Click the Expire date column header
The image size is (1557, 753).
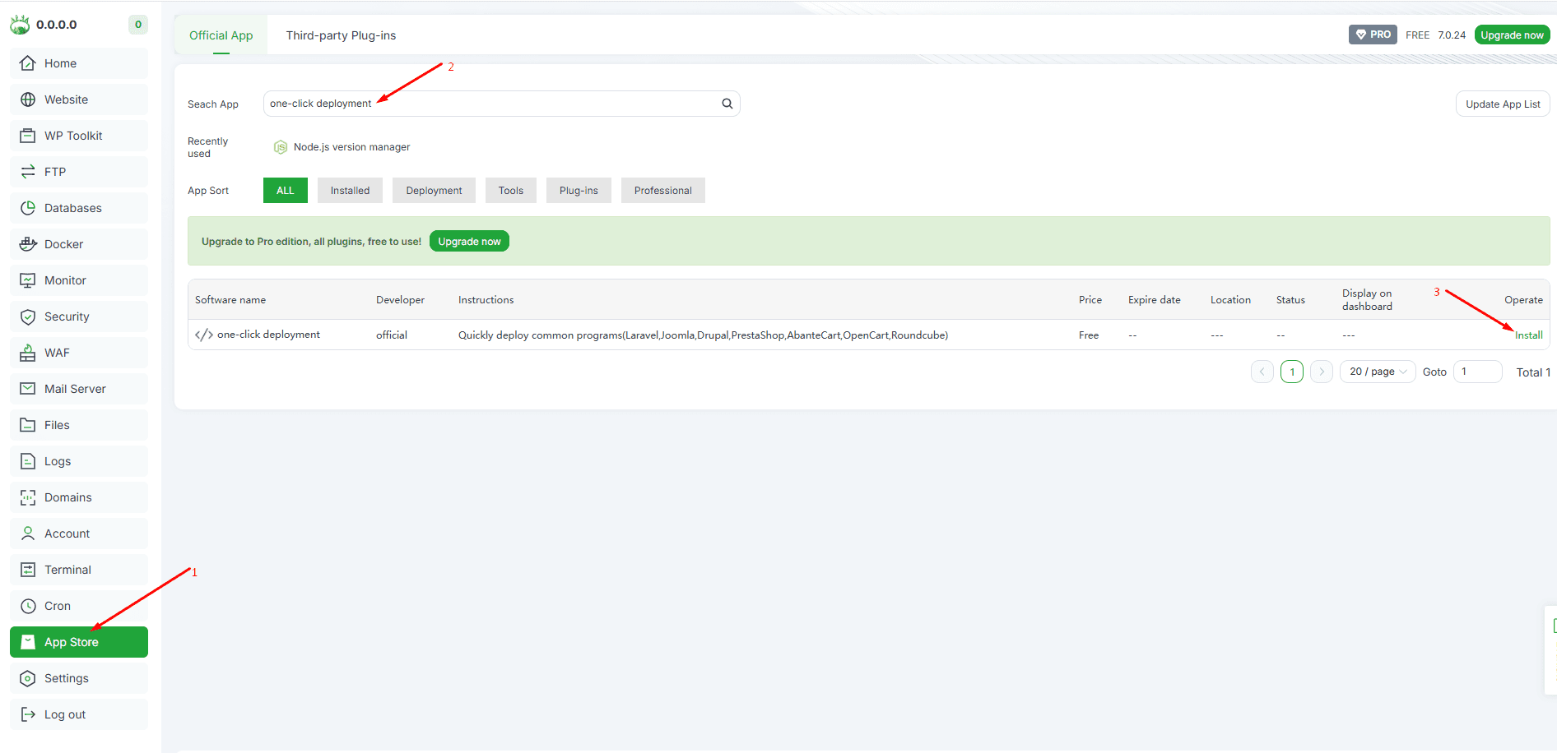point(1154,300)
